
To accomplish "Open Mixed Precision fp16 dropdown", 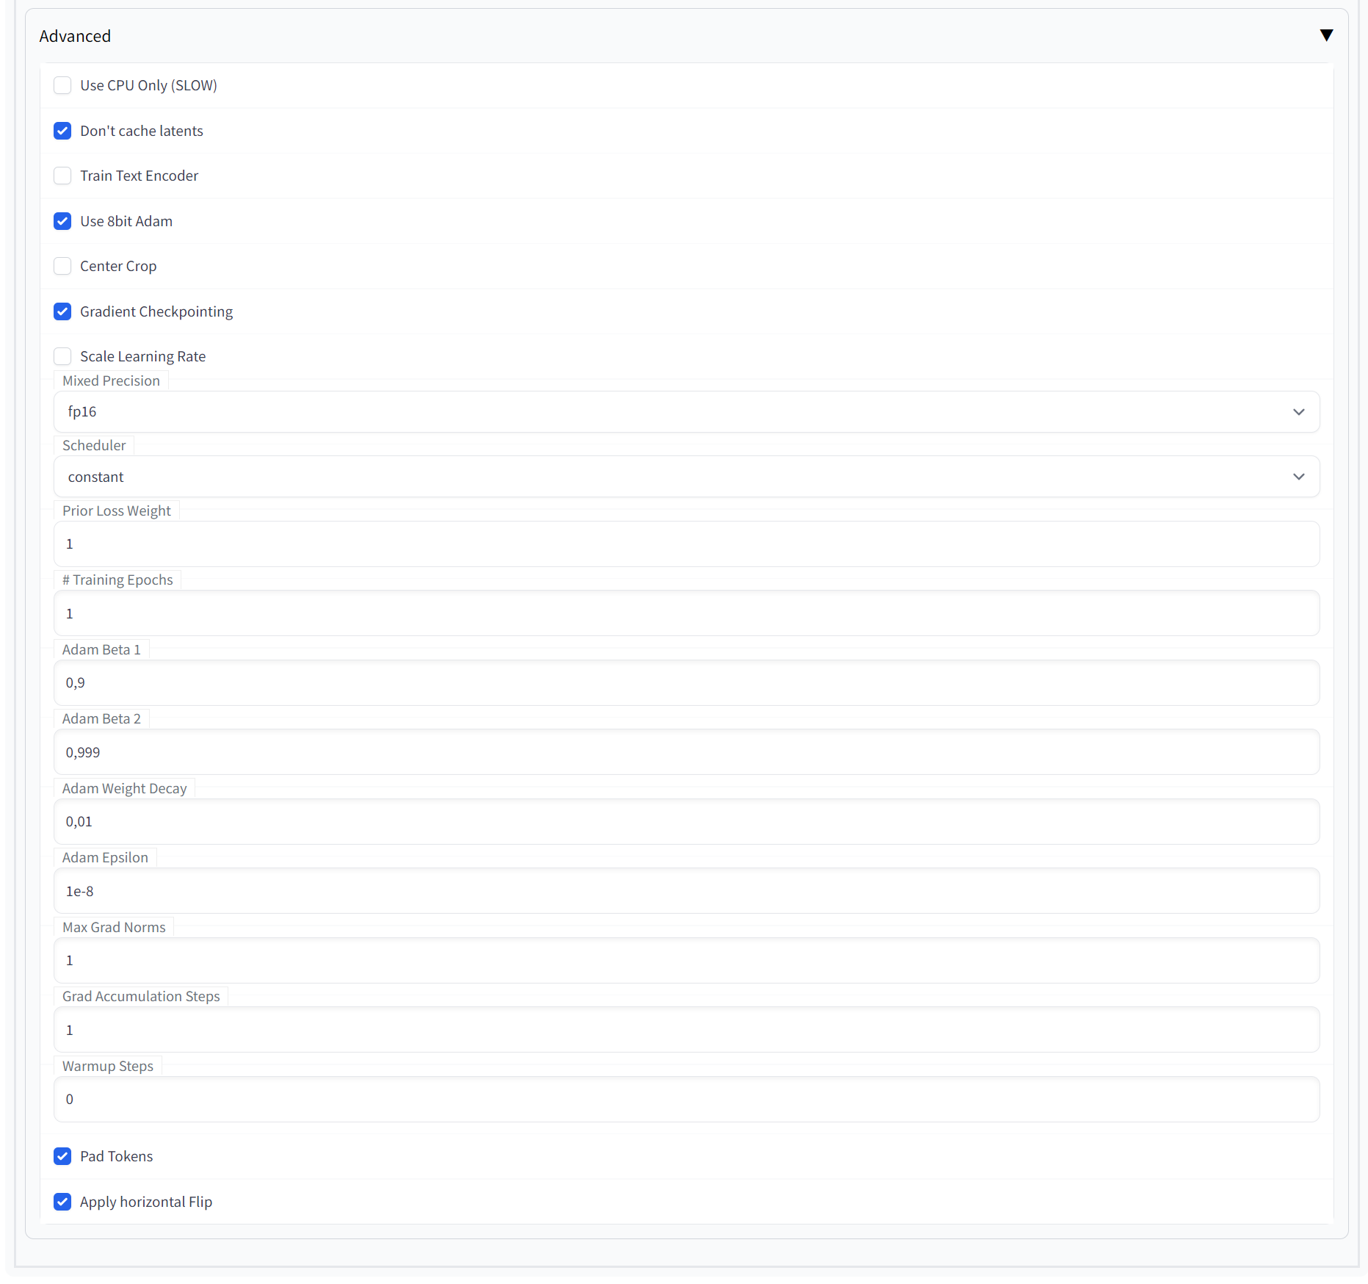I will (687, 411).
